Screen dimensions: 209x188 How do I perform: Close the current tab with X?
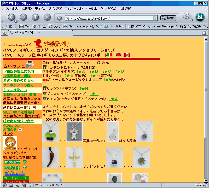click(x=204, y=33)
